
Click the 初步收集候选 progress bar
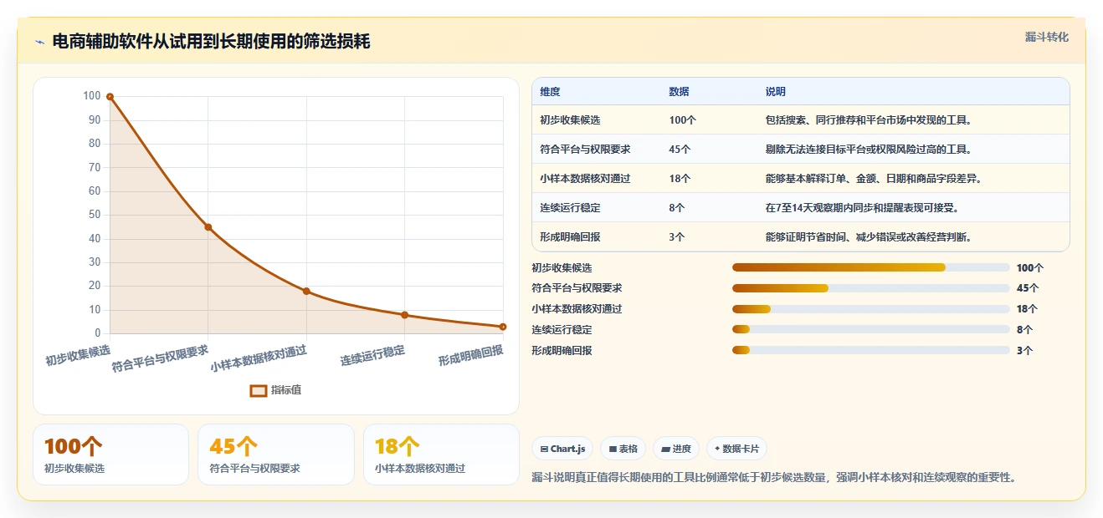coord(870,267)
